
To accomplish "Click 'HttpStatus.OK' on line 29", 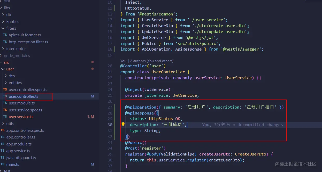I will pos(164,119).
